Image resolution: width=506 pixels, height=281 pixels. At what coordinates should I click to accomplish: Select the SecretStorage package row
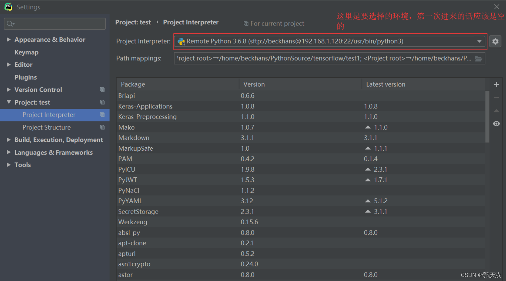click(x=301, y=211)
